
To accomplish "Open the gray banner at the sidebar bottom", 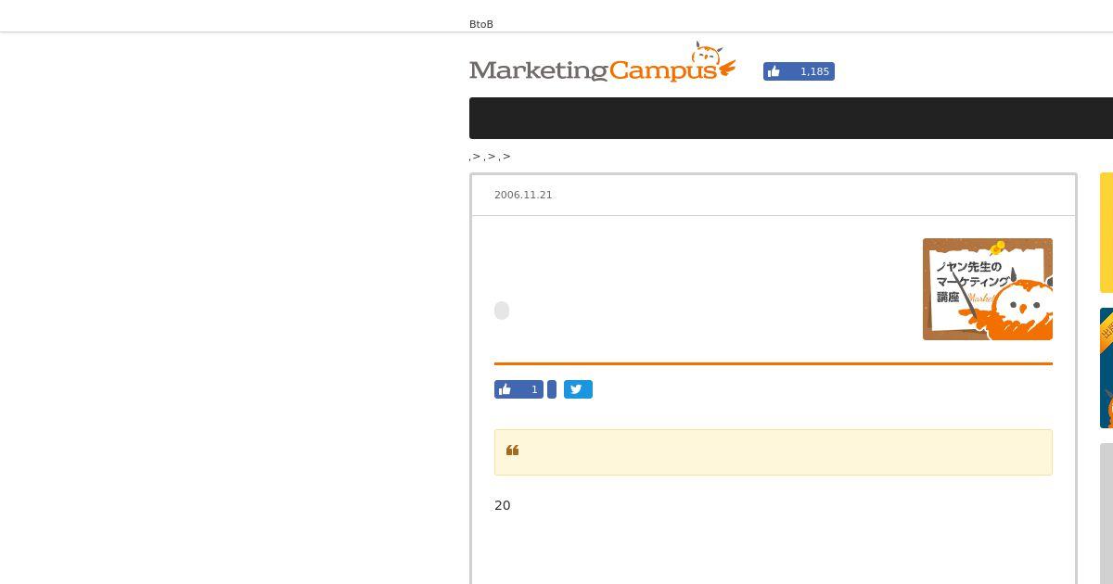I will (x=1107, y=514).
